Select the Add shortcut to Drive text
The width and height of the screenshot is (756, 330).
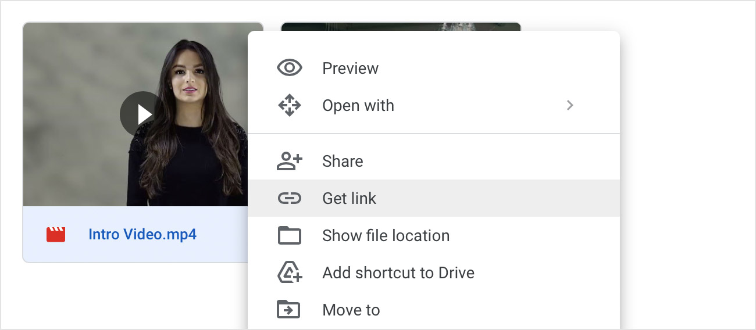[398, 273]
